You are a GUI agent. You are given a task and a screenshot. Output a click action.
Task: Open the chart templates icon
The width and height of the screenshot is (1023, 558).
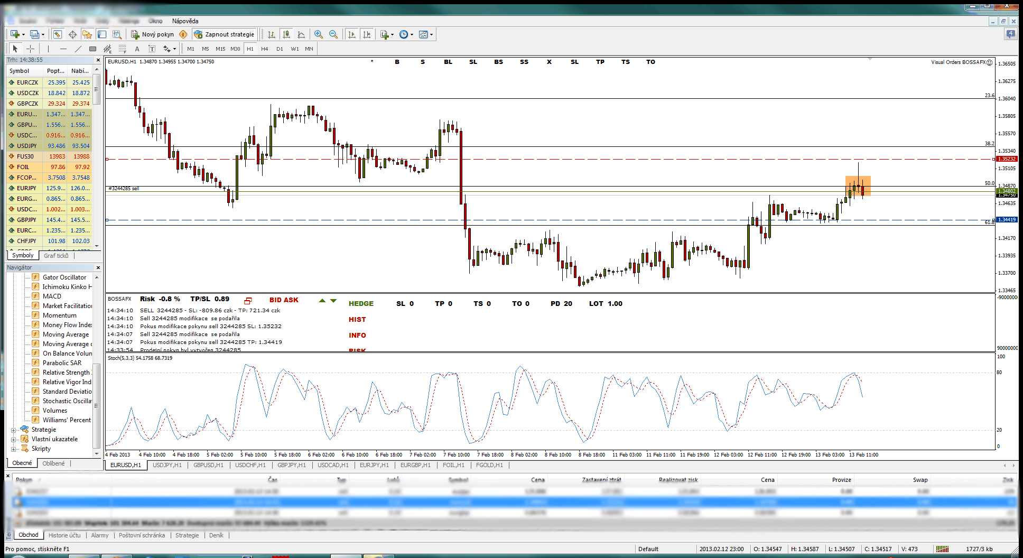pyautogui.click(x=423, y=34)
